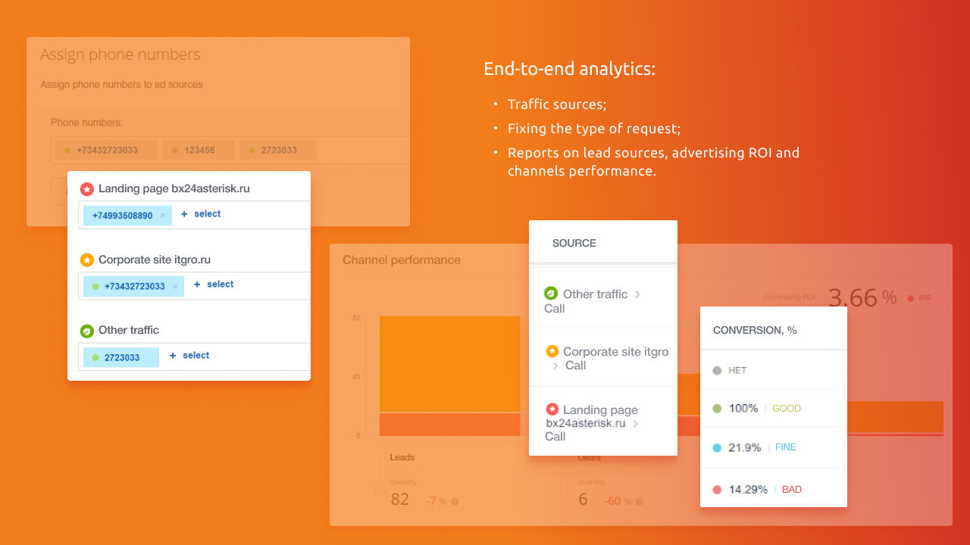The width and height of the screenshot is (970, 545).
Task: Click '+ select' in the Landing page field
Action: point(201,214)
